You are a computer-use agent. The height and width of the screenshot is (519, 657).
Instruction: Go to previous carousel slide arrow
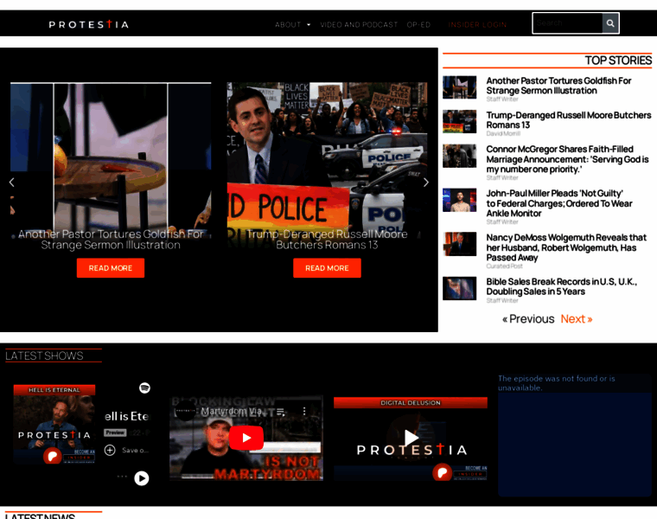tap(11, 183)
